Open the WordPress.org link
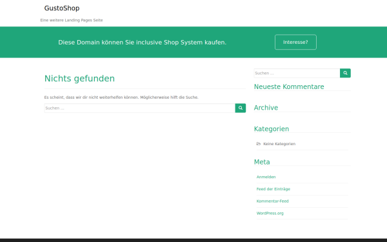This screenshot has height=242, width=387. click(x=270, y=213)
